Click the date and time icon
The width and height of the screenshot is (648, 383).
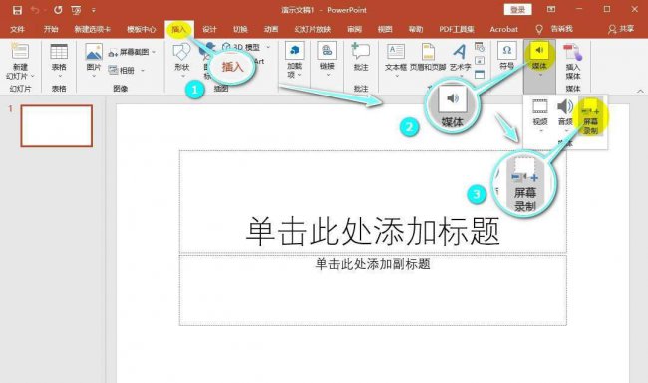[480, 47]
